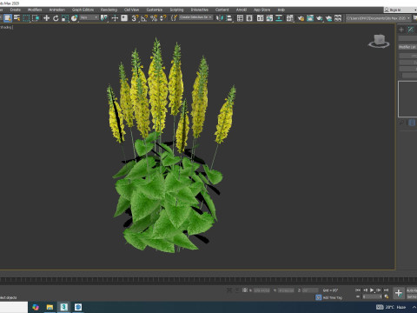
Task: Open the project folder path dropdown
Action: click(x=378, y=18)
